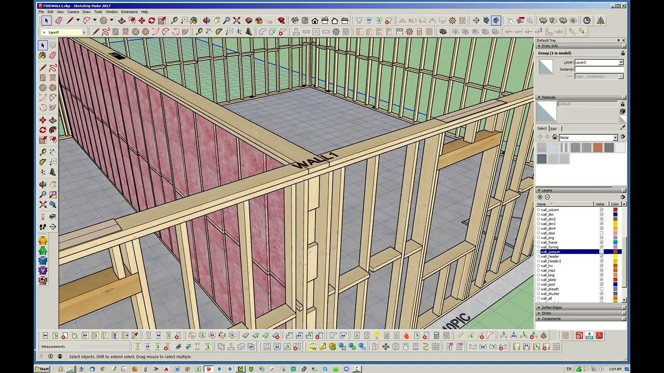Select the Move tool in top toolbar
The height and width of the screenshot is (373, 664).
point(142,21)
